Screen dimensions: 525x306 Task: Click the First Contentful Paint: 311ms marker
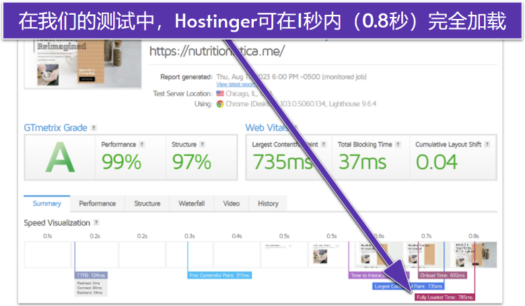pos(219,275)
